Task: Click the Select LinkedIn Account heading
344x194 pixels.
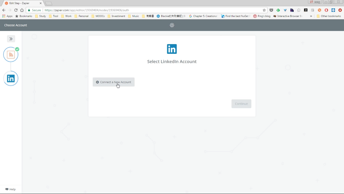Action: 172,62
